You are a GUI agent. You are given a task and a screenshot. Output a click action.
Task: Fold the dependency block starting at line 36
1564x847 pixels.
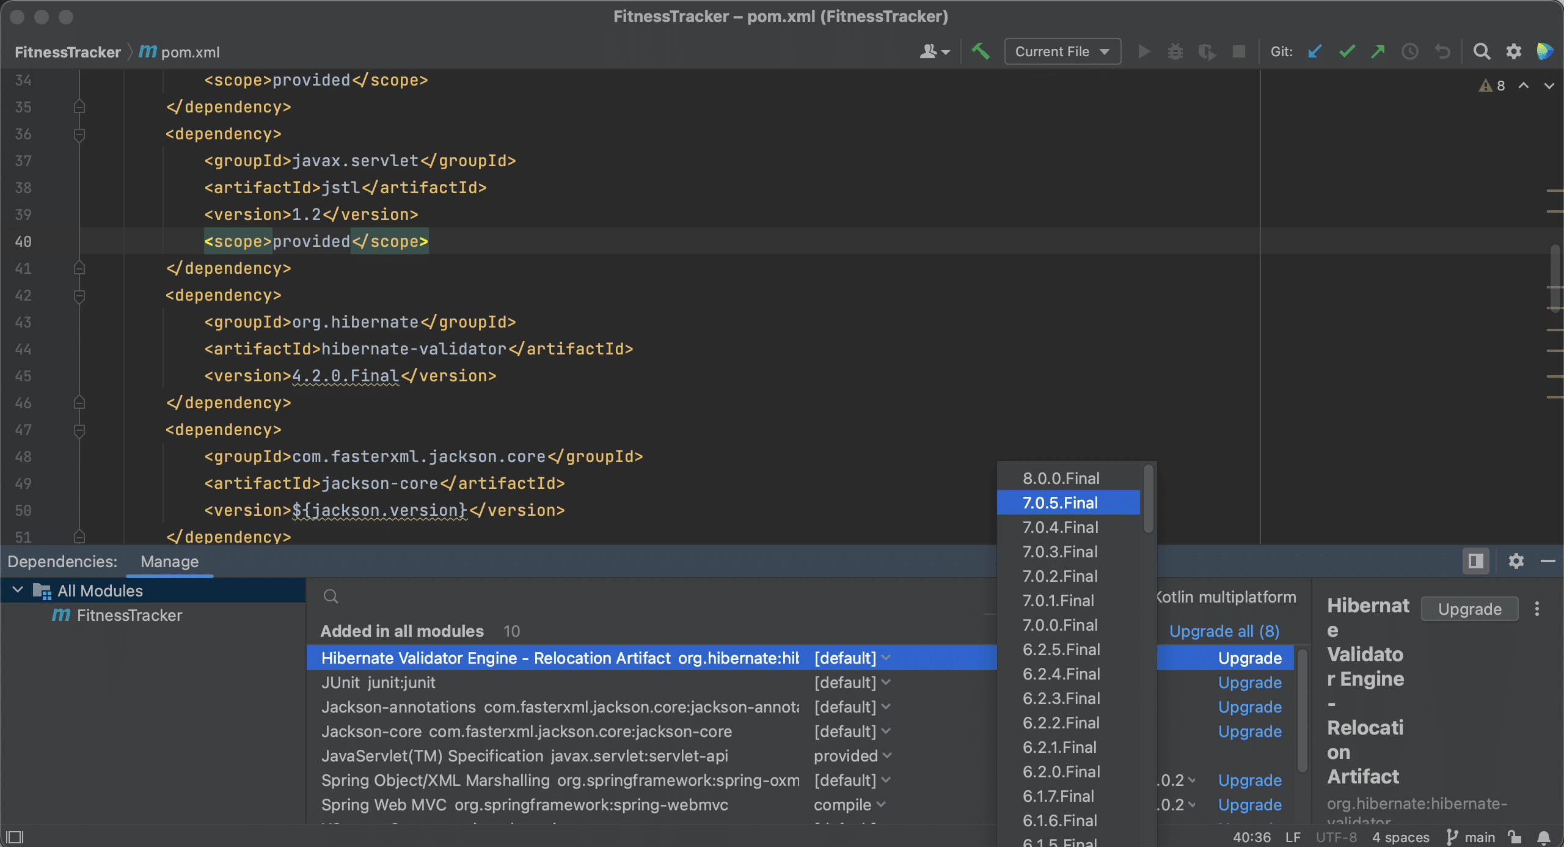click(79, 134)
